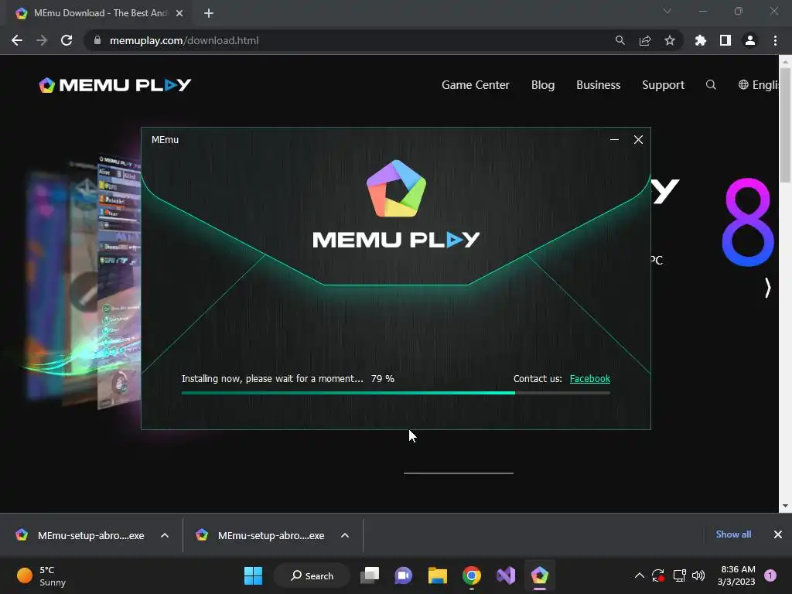Click the Chrome taskbar icon
Image resolution: width=792 pixels, height=594 pixels.
coord(472,575)
